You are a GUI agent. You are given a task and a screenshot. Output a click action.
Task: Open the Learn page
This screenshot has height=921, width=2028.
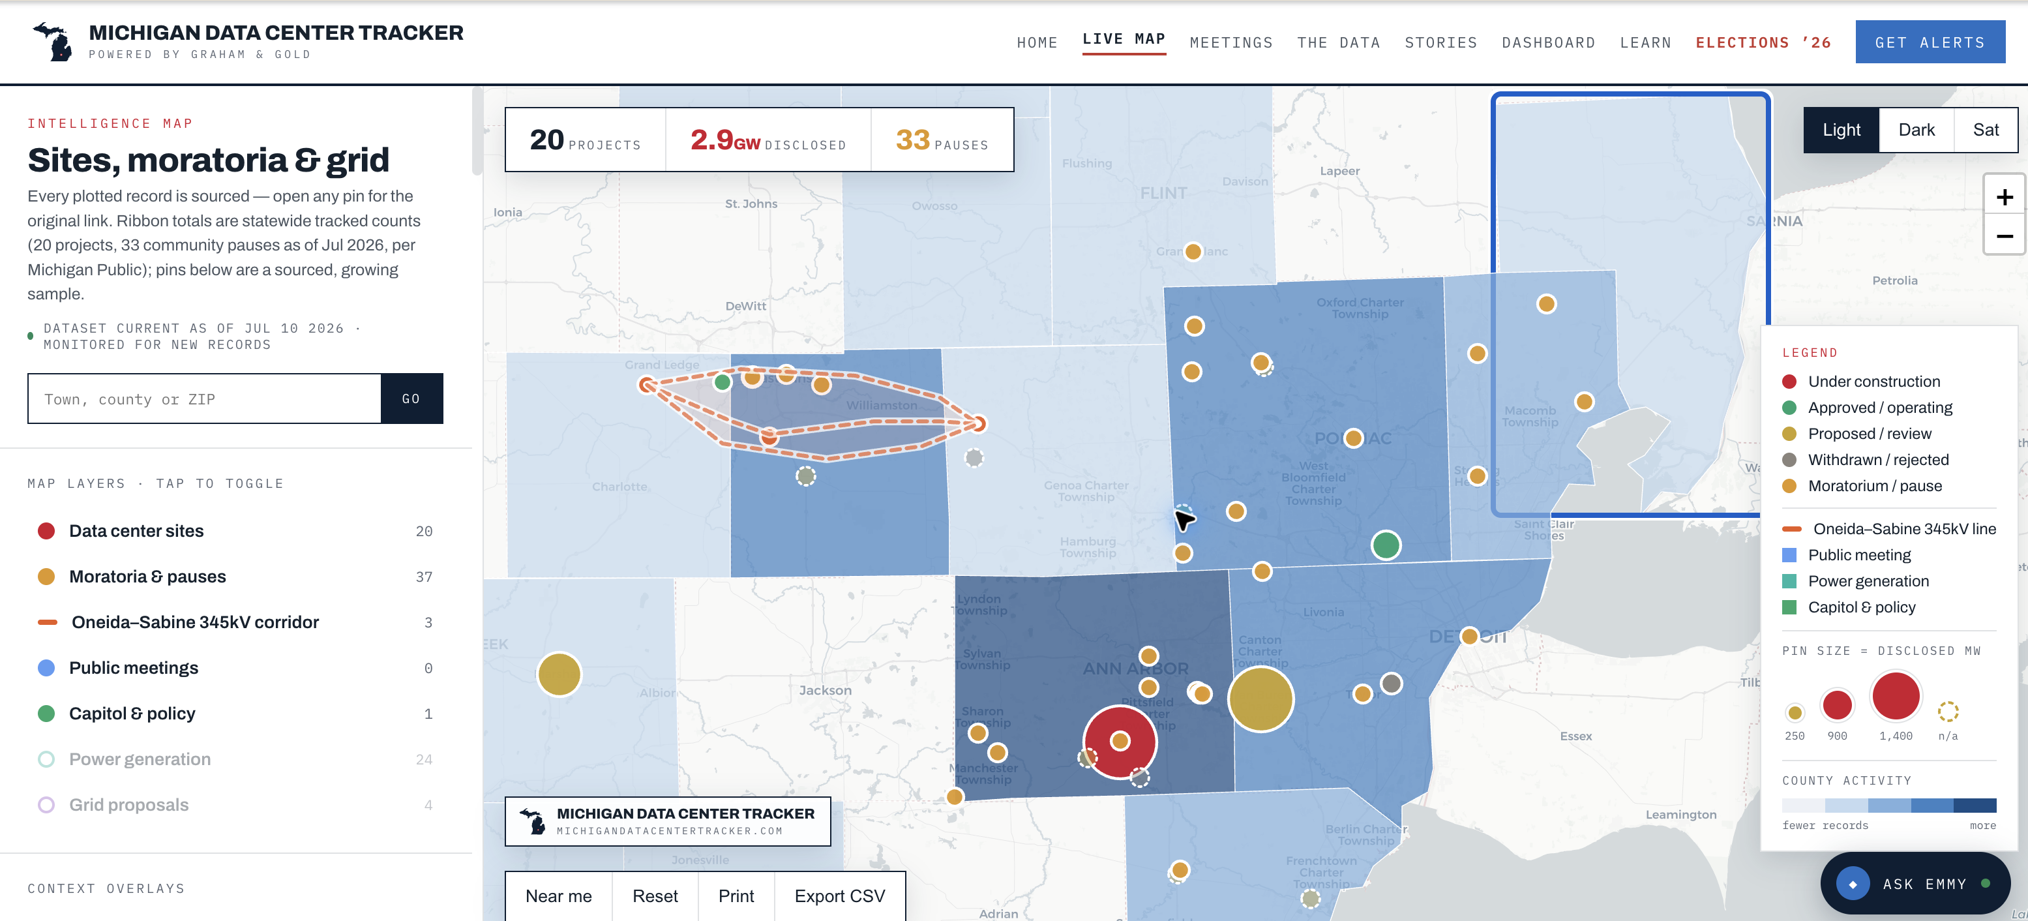pos(1645,42)
